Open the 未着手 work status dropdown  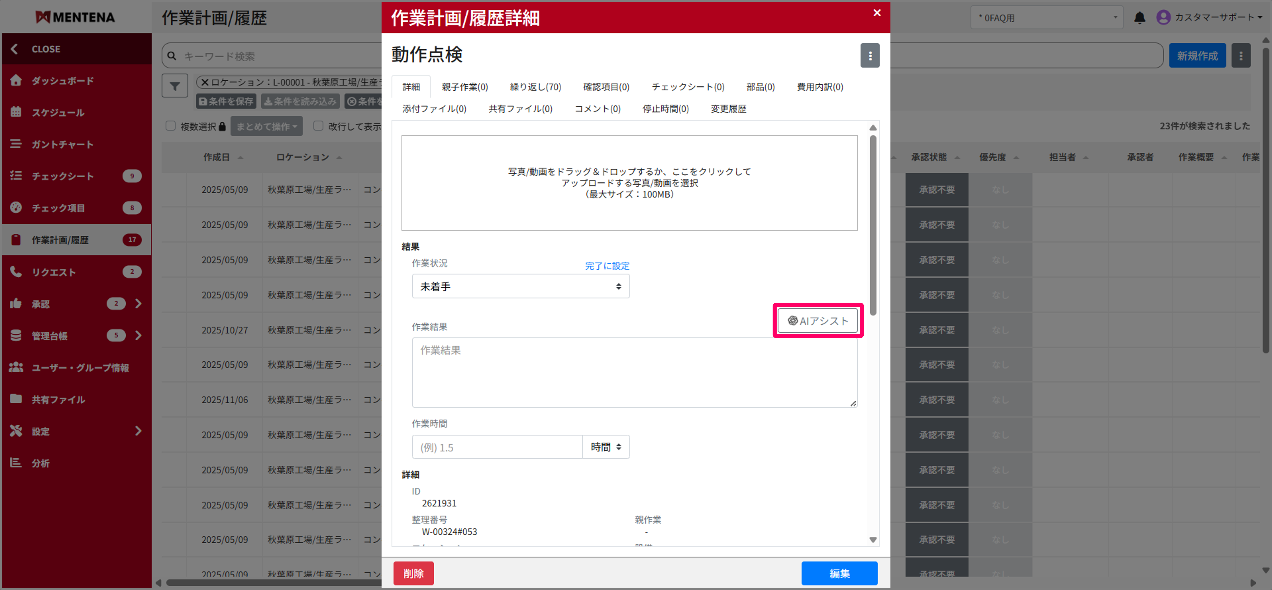520,286
